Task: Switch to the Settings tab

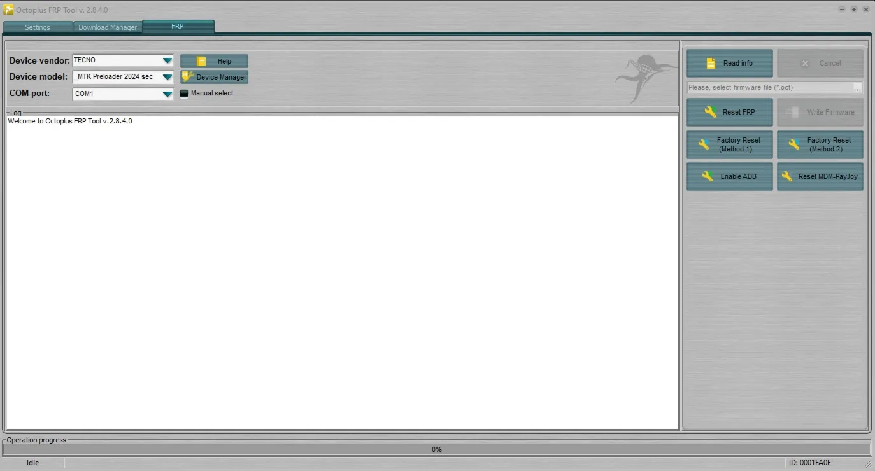Action: [38, 27]
